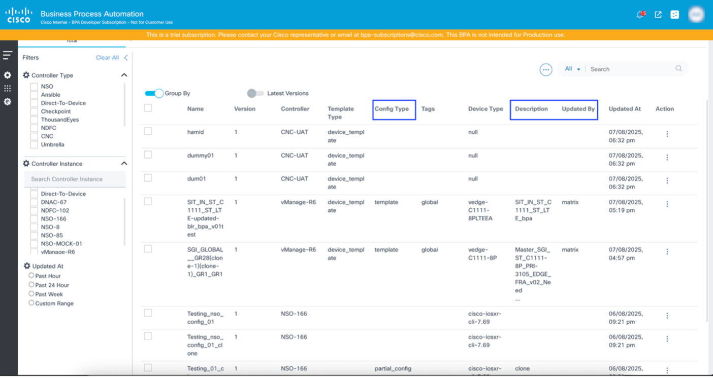This screenshot has width=713, height=378.
Task: Open action menu for dum01 row
Action: pyautogui.click(x=667, y=181)
